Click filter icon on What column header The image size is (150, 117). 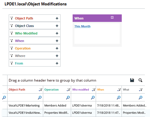click(141, 90)
